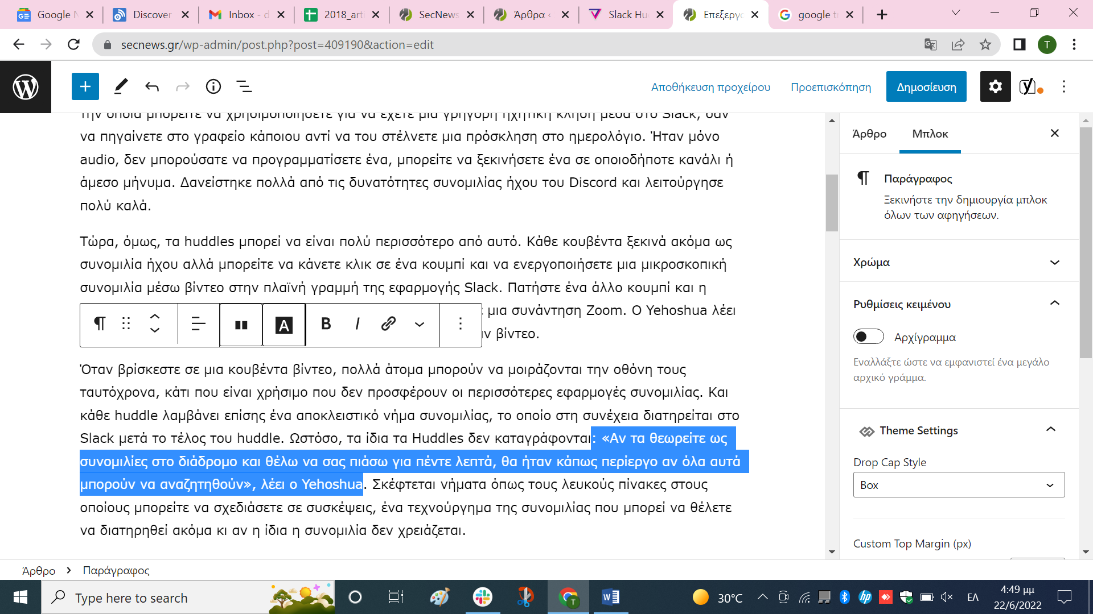Click the blue add block plus button
This screenshot has width=1093, height=614.
coord(85,86)
